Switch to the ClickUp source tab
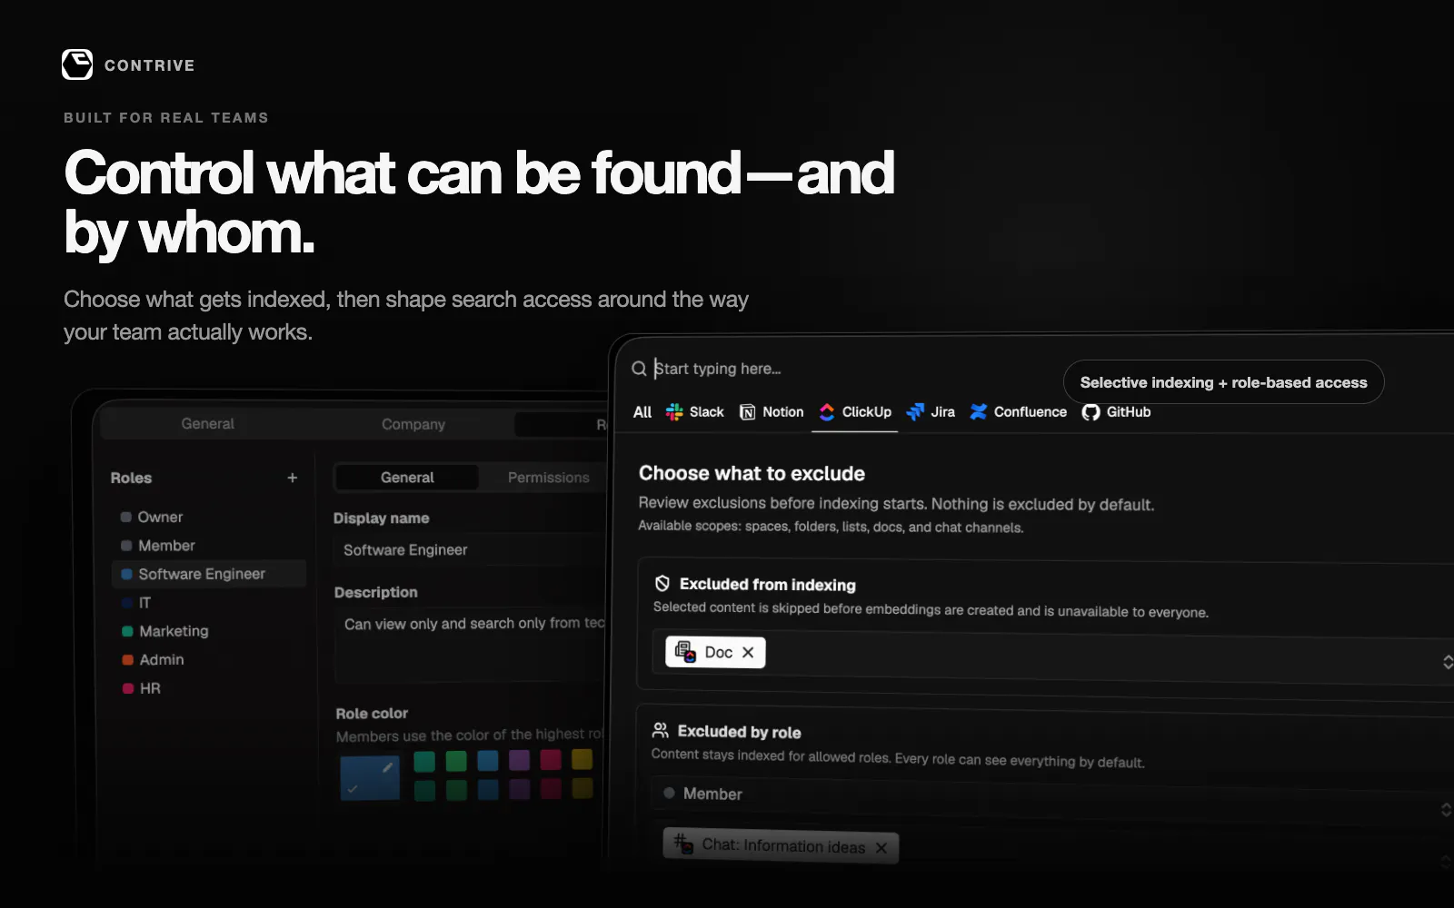1454x908 pixels. coord(855,411)
